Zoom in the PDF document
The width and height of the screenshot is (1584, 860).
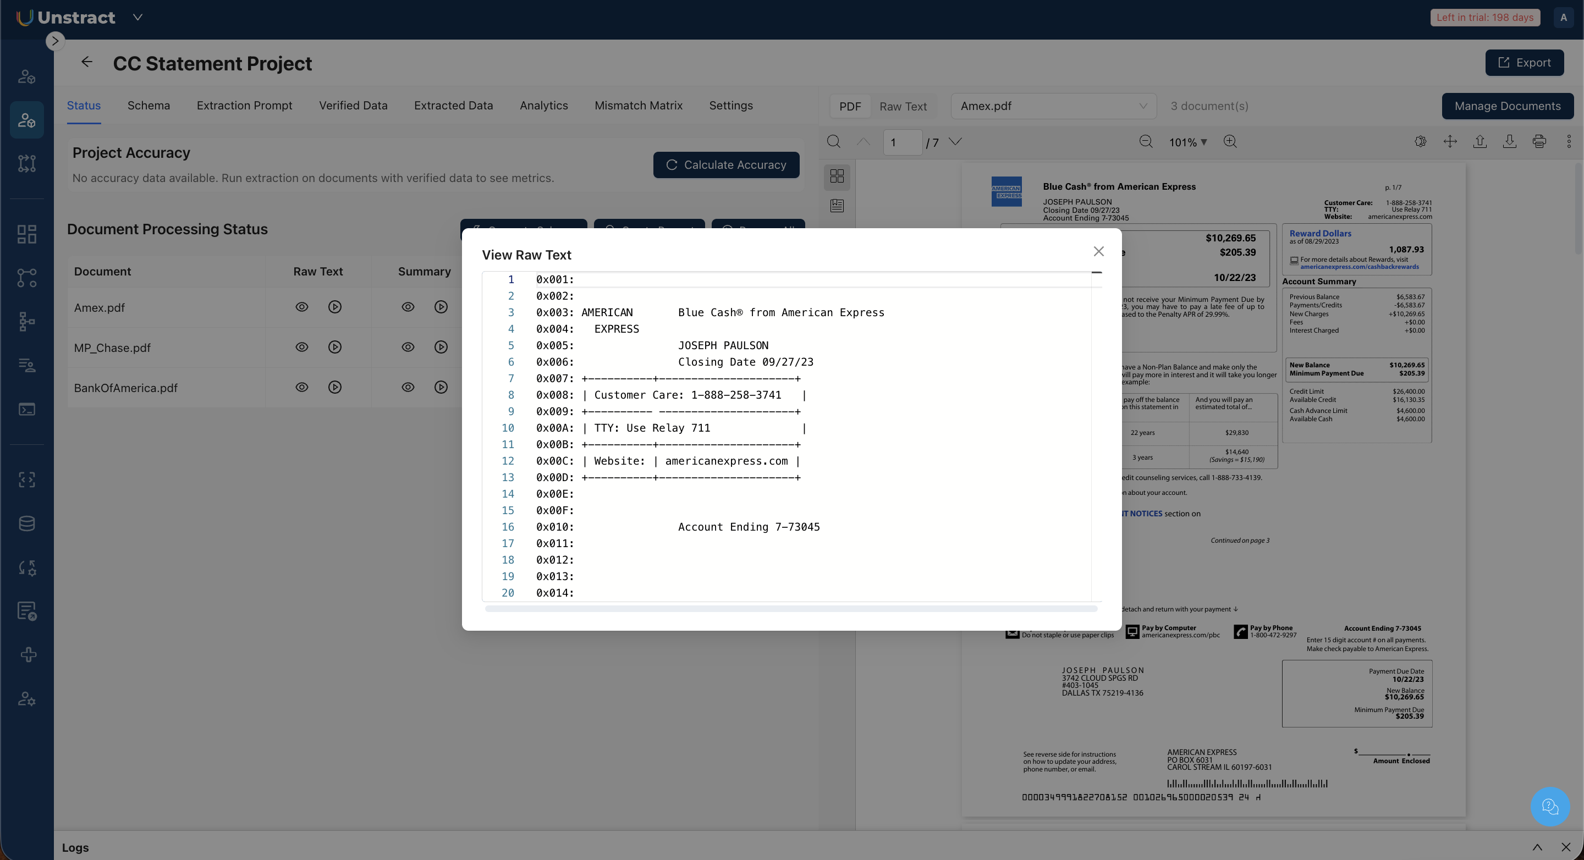[x=1230, y=142]
